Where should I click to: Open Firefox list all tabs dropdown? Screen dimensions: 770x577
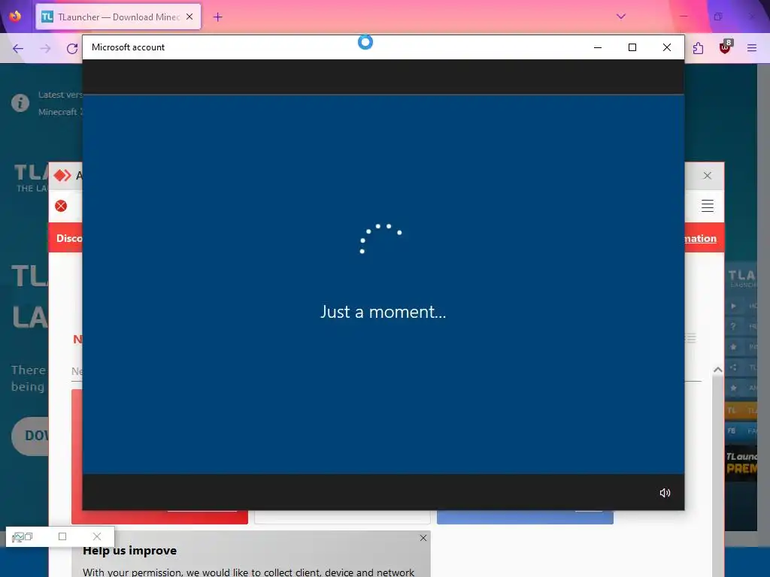[x=620, y=17]
